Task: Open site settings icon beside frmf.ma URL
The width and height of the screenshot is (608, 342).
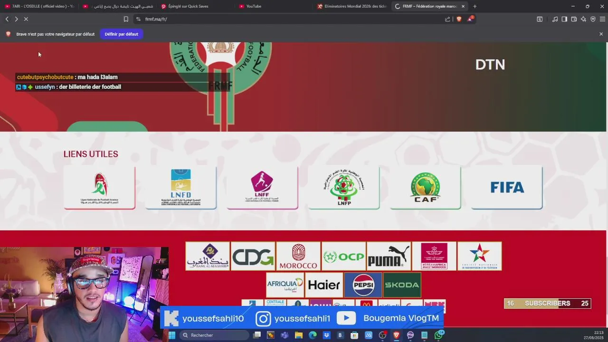Action: [138, 19]
